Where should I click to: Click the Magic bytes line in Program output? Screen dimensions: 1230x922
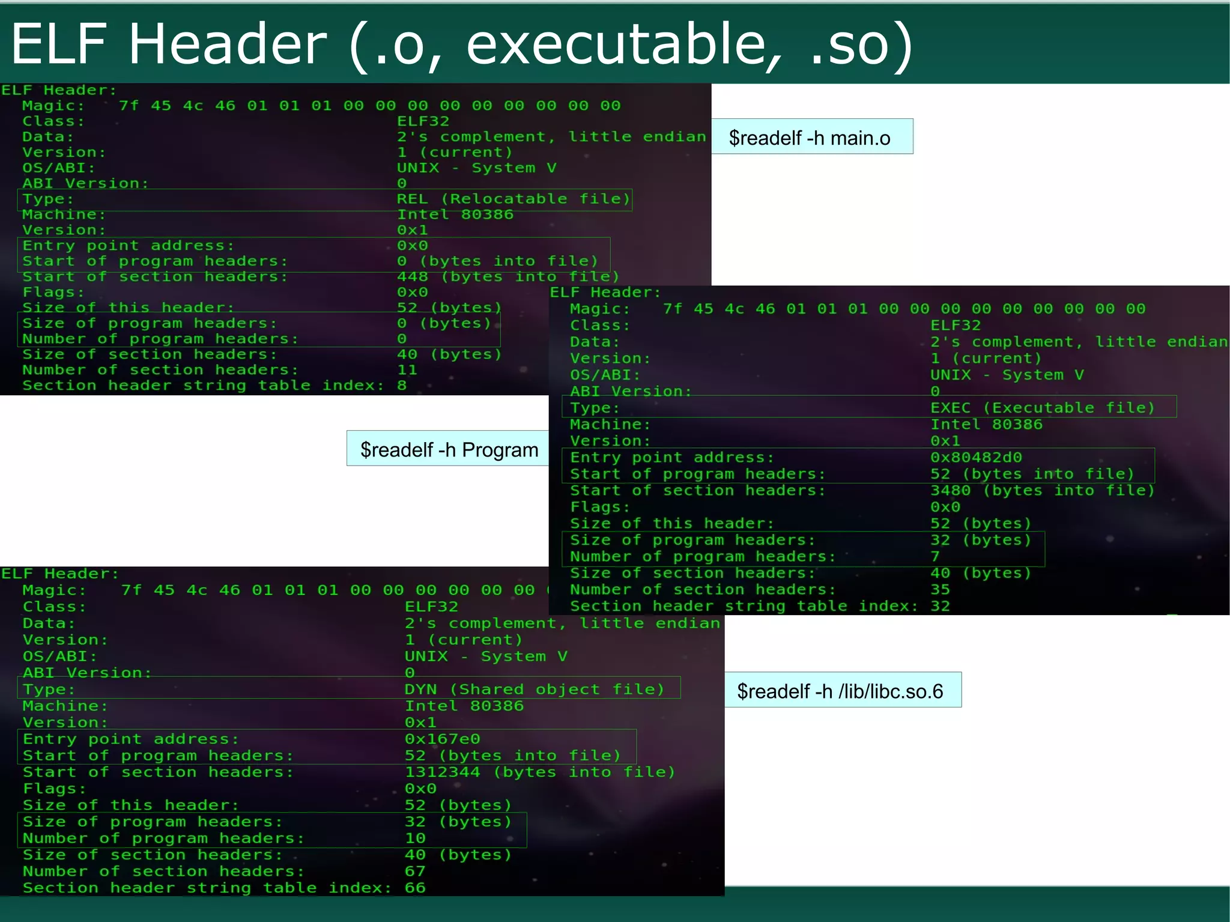pos(858,309)
